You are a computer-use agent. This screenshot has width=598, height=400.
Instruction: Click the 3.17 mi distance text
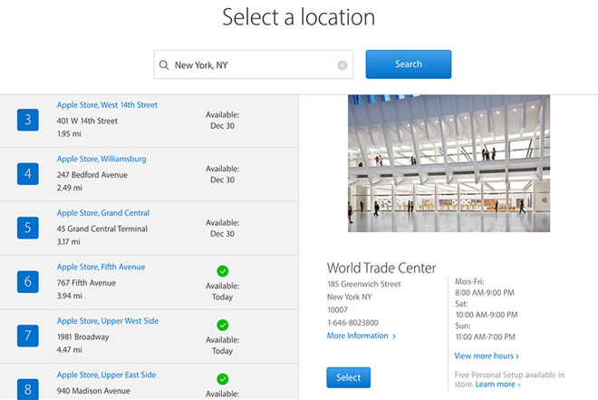[69, 241]
